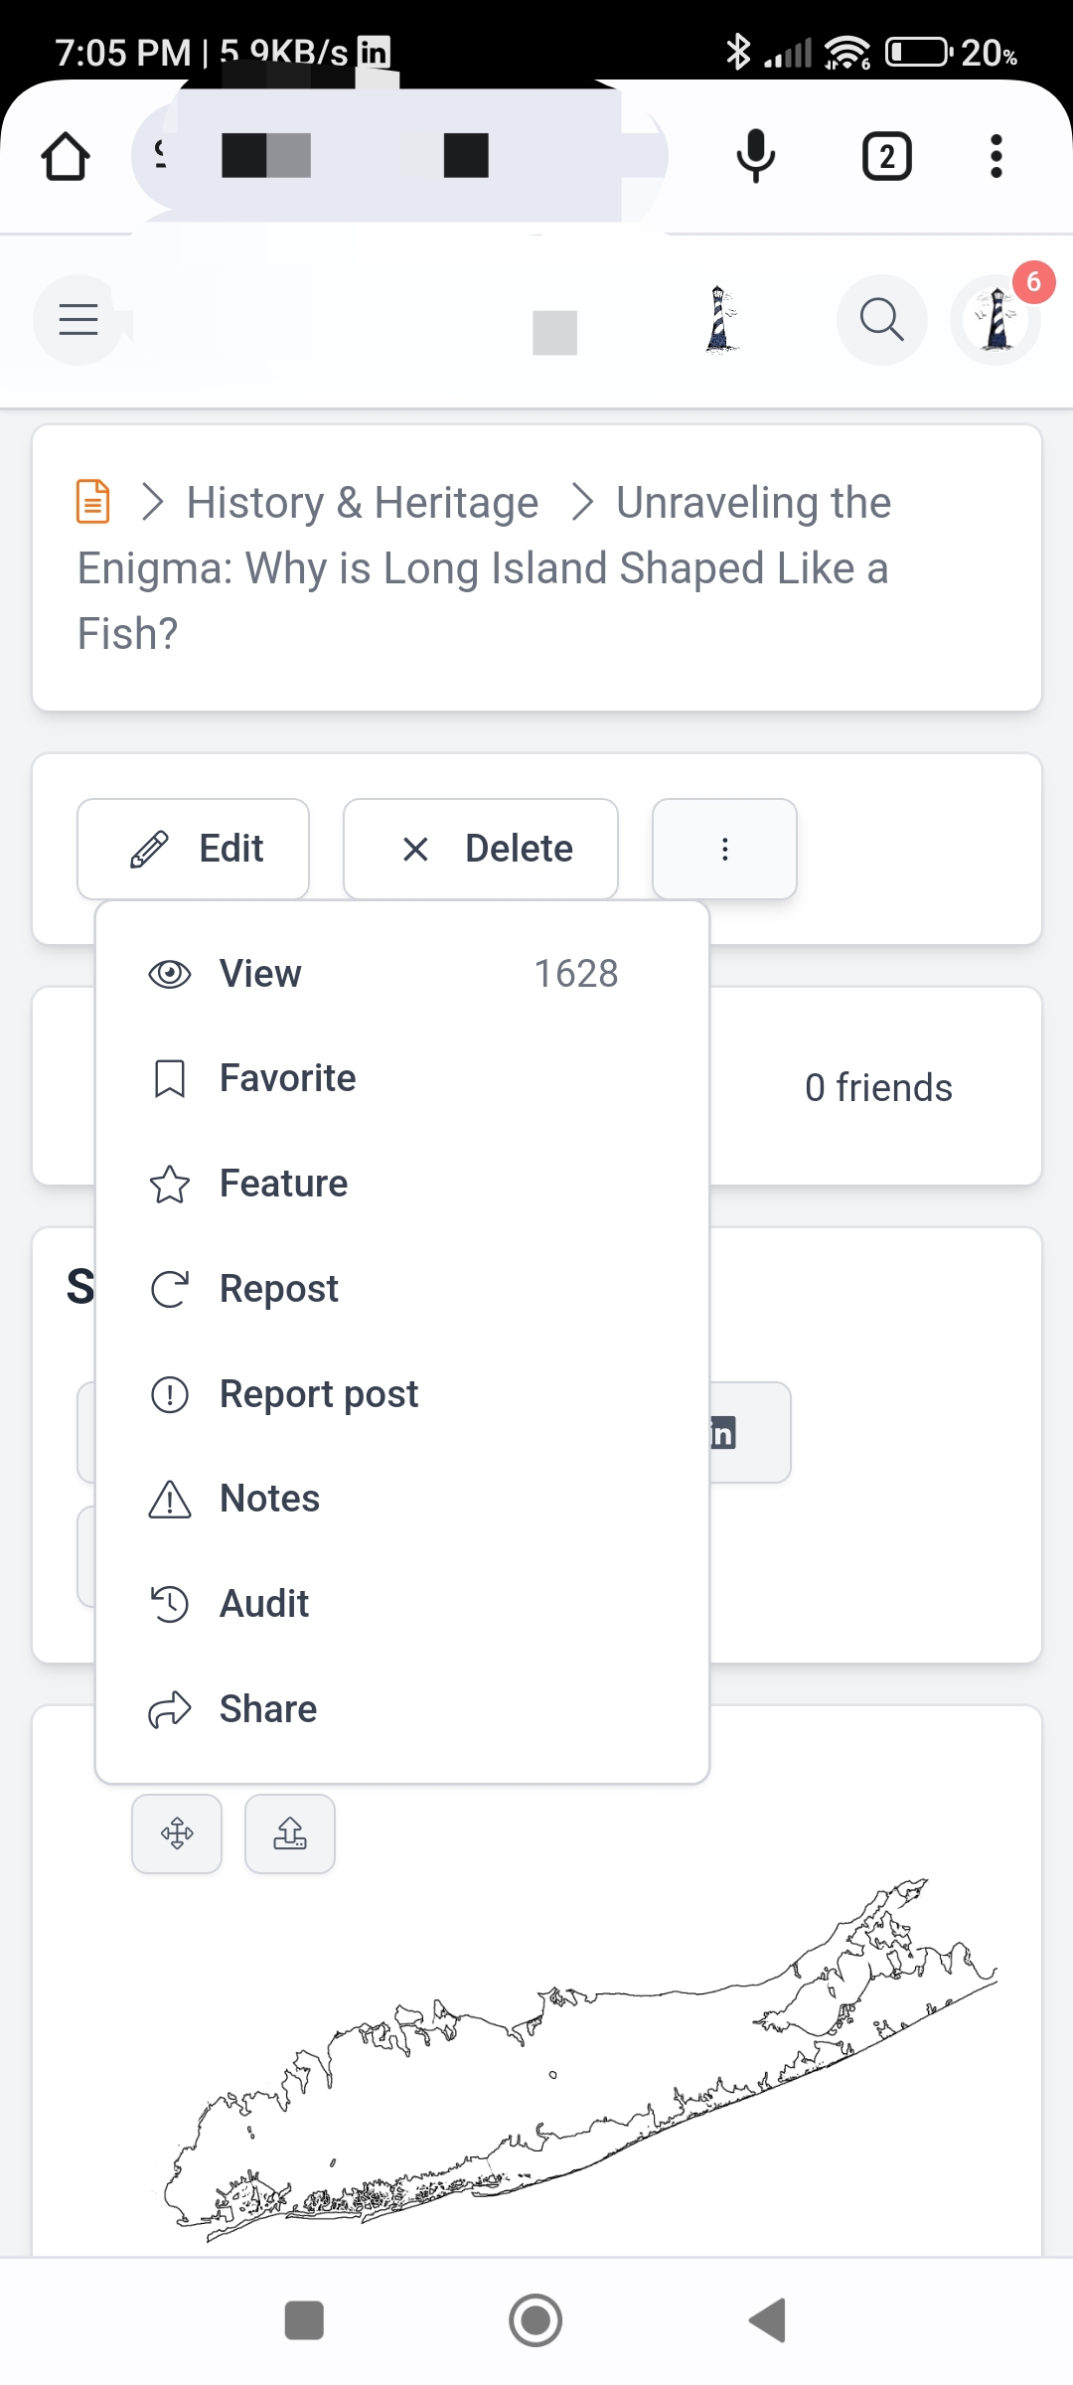
Task: Toggle Feature star for this post
Action: (283, 1184)
